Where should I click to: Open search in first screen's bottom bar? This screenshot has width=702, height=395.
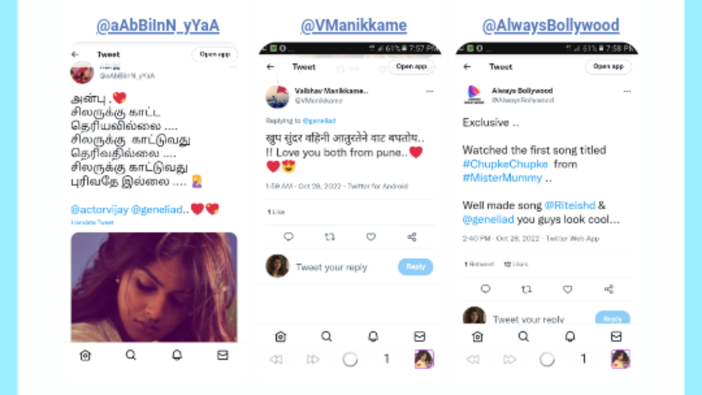[x=131, y=355]
